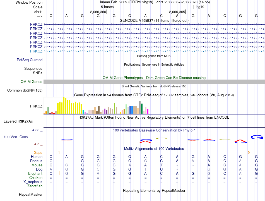Screen dimensions: 265x201
Task: Click the dark green bar in GTEx chart
Action: 142,109
